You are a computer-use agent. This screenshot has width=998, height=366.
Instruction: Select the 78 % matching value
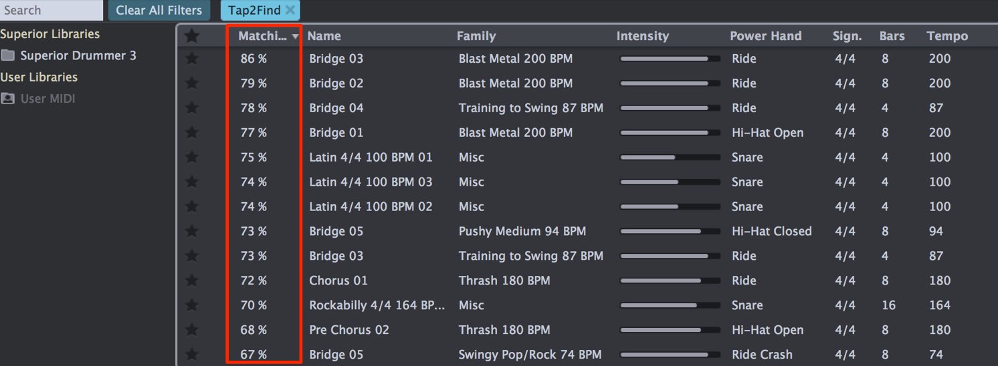254,108
